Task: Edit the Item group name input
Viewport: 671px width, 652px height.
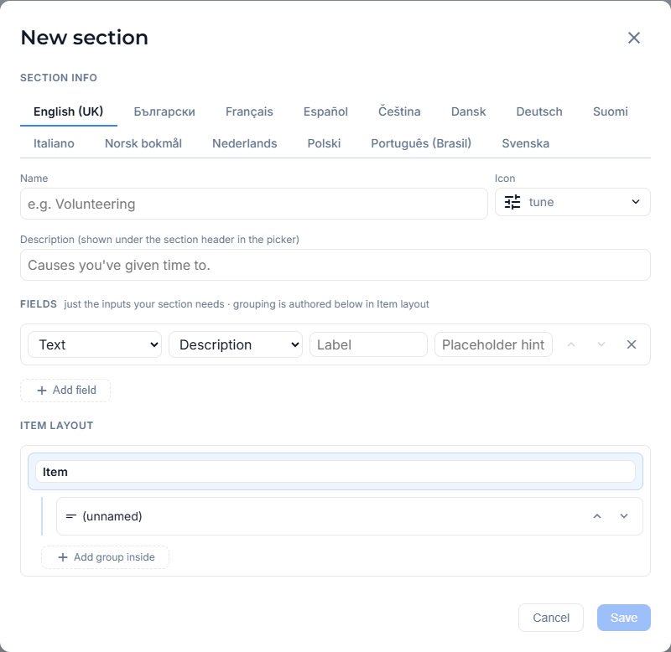Action: point(335,472)
